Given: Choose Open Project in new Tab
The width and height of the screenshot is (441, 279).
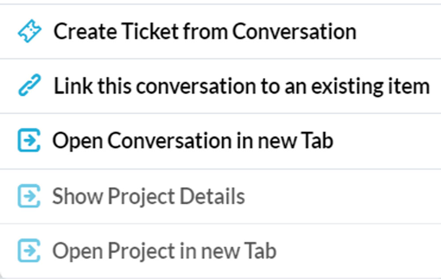Looking at the screenshot, I should (x=164, y=251).
